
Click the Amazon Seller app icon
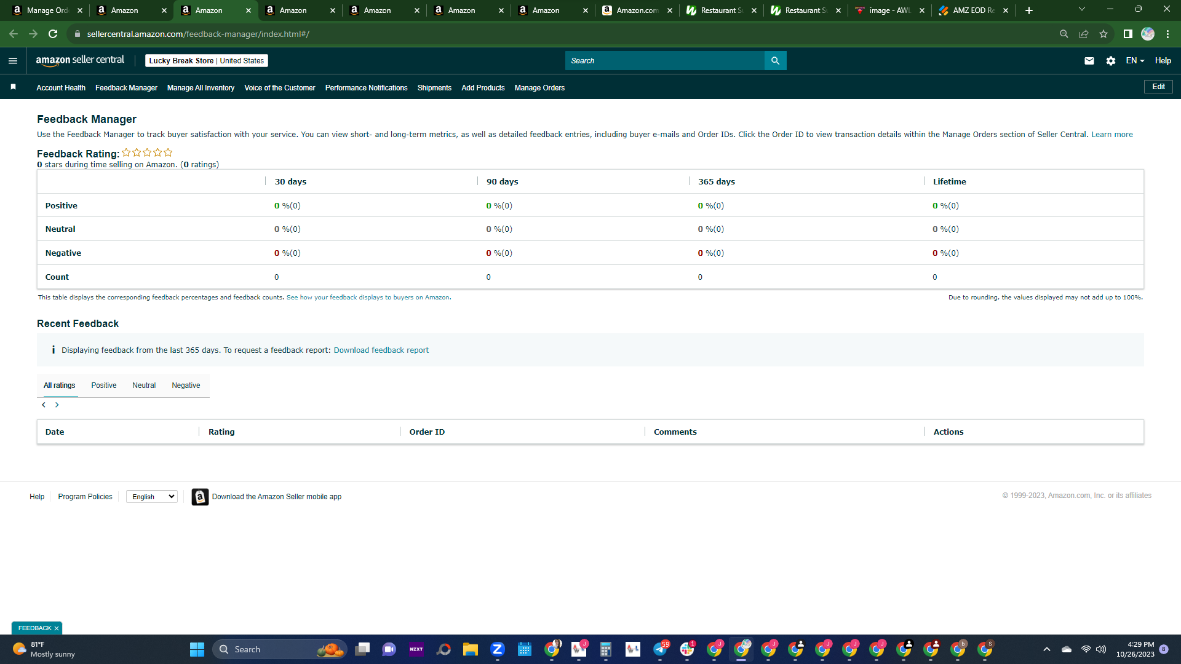coord(200,497)
